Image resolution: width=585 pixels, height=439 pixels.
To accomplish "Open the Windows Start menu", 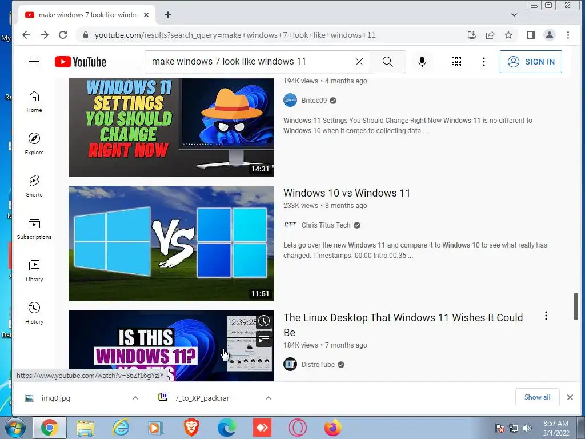I will pyautogui.click(x=14, y=428).
